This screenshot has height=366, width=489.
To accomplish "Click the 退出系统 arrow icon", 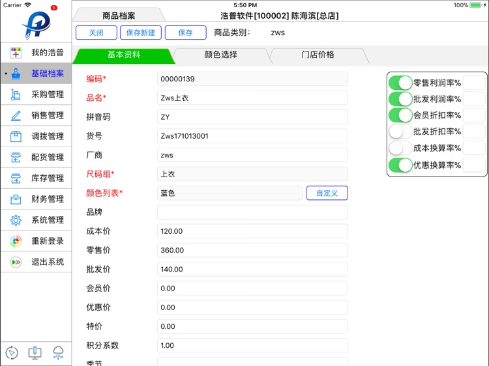I will tap(16, 262).
